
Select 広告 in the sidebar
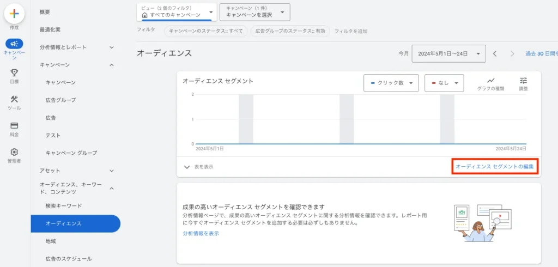coord(51,118)
